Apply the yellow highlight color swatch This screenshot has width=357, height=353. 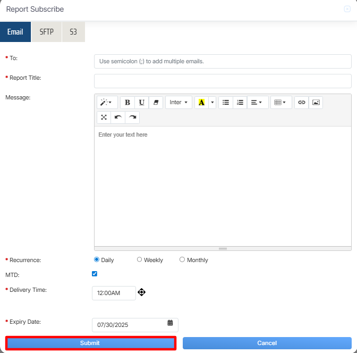tap(201, 103)
